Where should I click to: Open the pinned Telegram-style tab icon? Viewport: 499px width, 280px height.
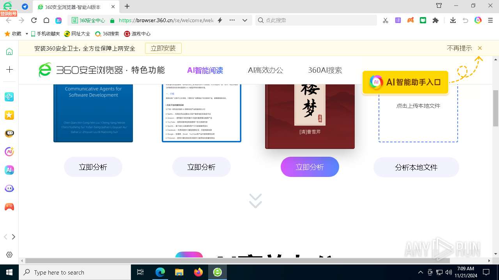point(25,7)
